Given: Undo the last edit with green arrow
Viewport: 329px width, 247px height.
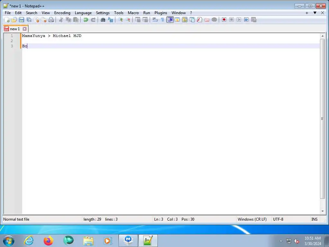Looking at the screenshot, I should 85,20.
